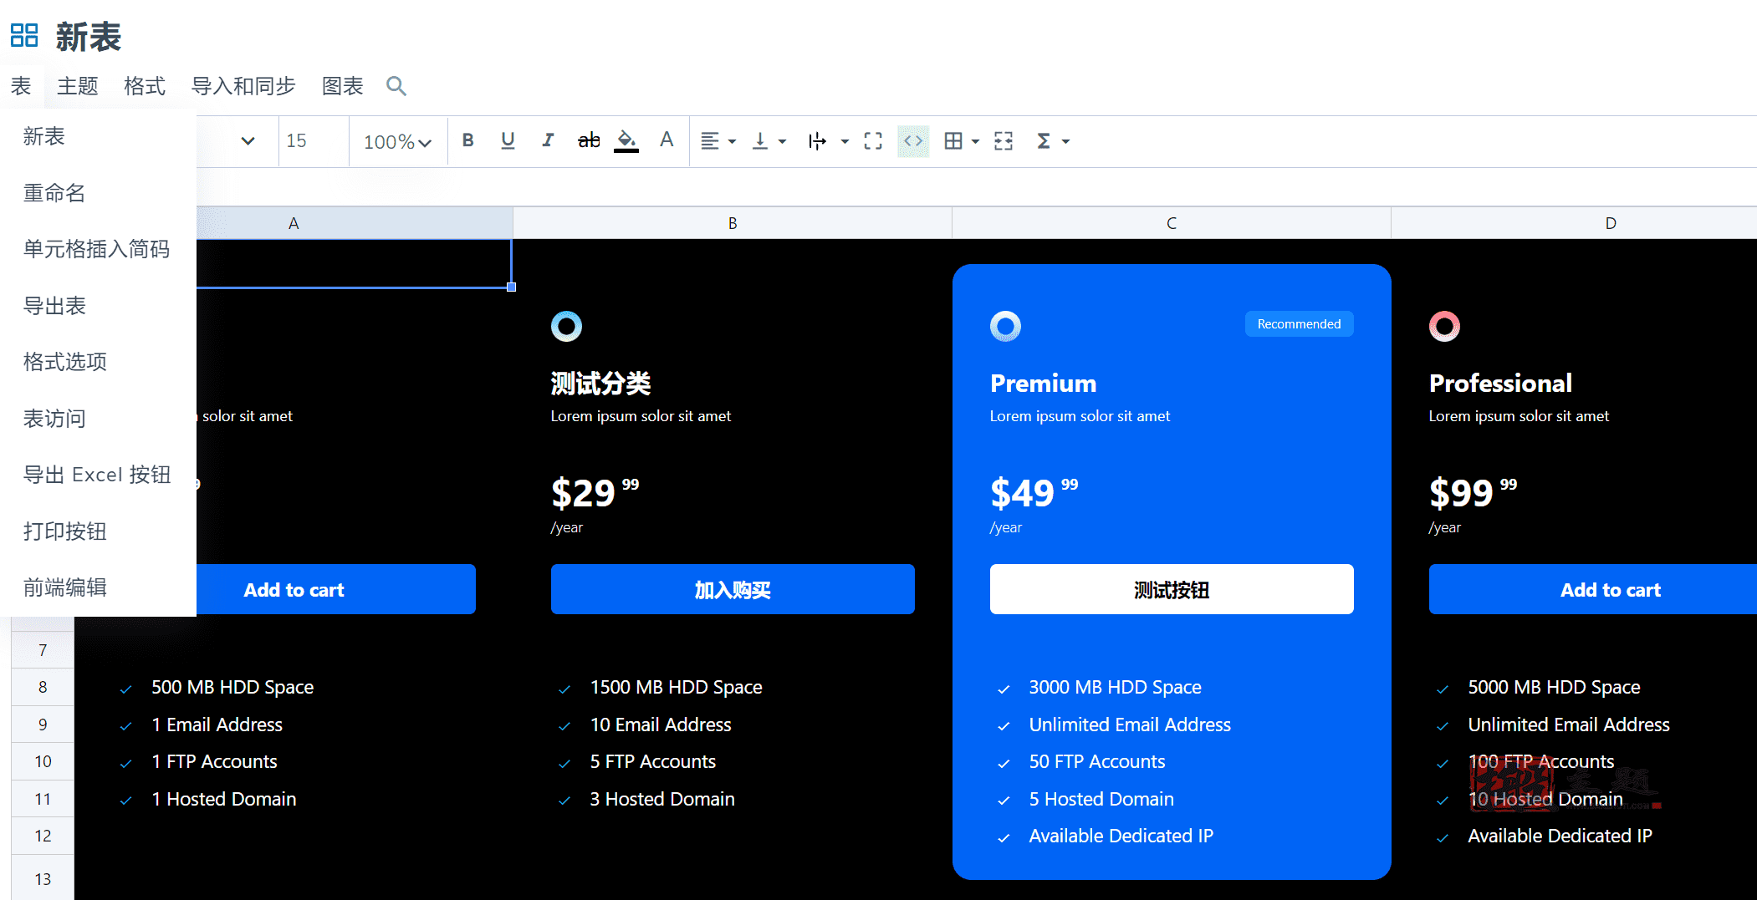Click checkmark beside 500 MB HDD Space

coord(125,689)
